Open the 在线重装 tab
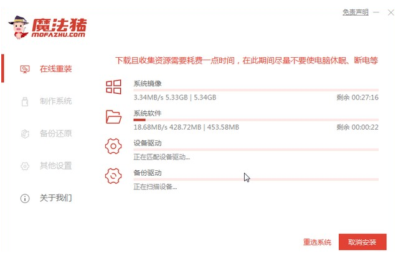 55,68
